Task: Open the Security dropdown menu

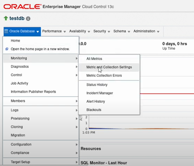Action: pyautogui.click(x=102, y=31)
